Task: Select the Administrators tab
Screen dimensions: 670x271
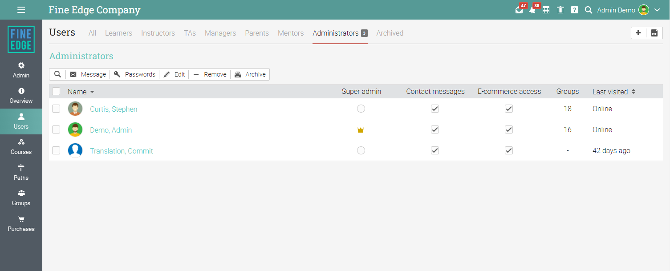Action: point(340,33)
